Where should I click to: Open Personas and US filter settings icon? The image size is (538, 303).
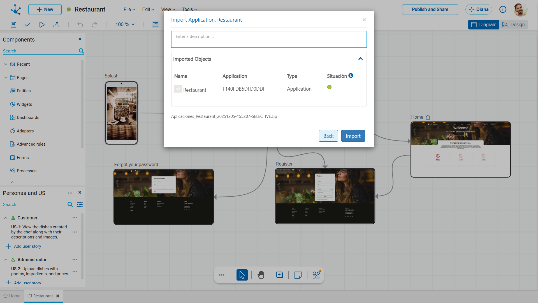coord(80,205)
